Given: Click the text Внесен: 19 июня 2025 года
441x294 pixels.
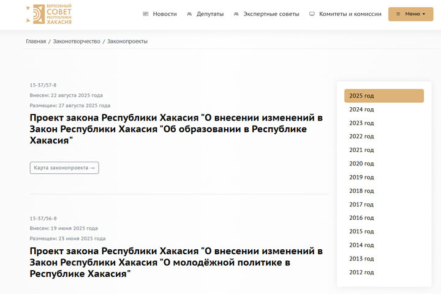Looking at the screenshot, I should point(64,228).
